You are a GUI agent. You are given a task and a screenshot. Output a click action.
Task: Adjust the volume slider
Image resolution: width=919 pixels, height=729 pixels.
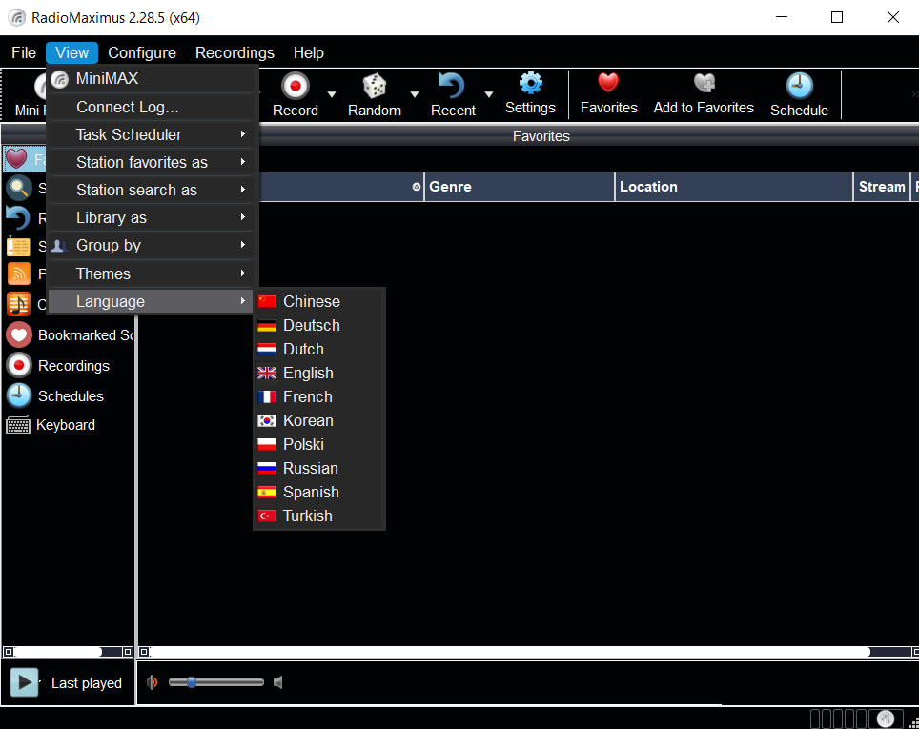215,682
